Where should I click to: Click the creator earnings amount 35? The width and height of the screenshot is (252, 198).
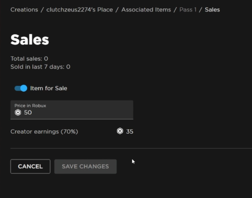coord(130,131)
